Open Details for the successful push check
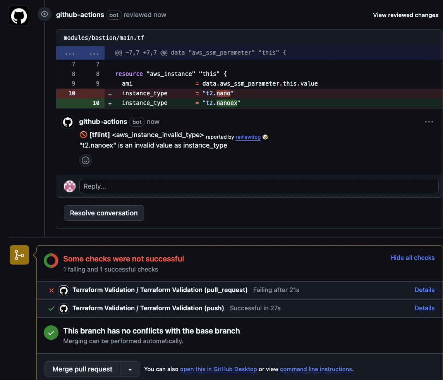443x380 pixels. click(x=424, y=308)
